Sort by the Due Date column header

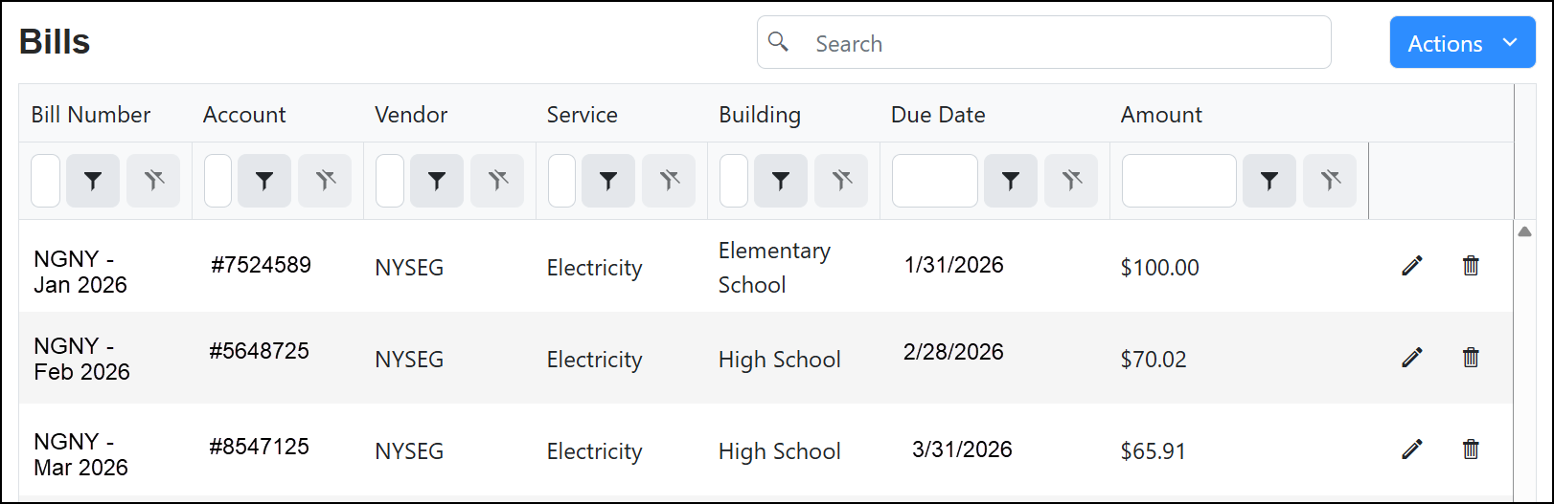938,115
